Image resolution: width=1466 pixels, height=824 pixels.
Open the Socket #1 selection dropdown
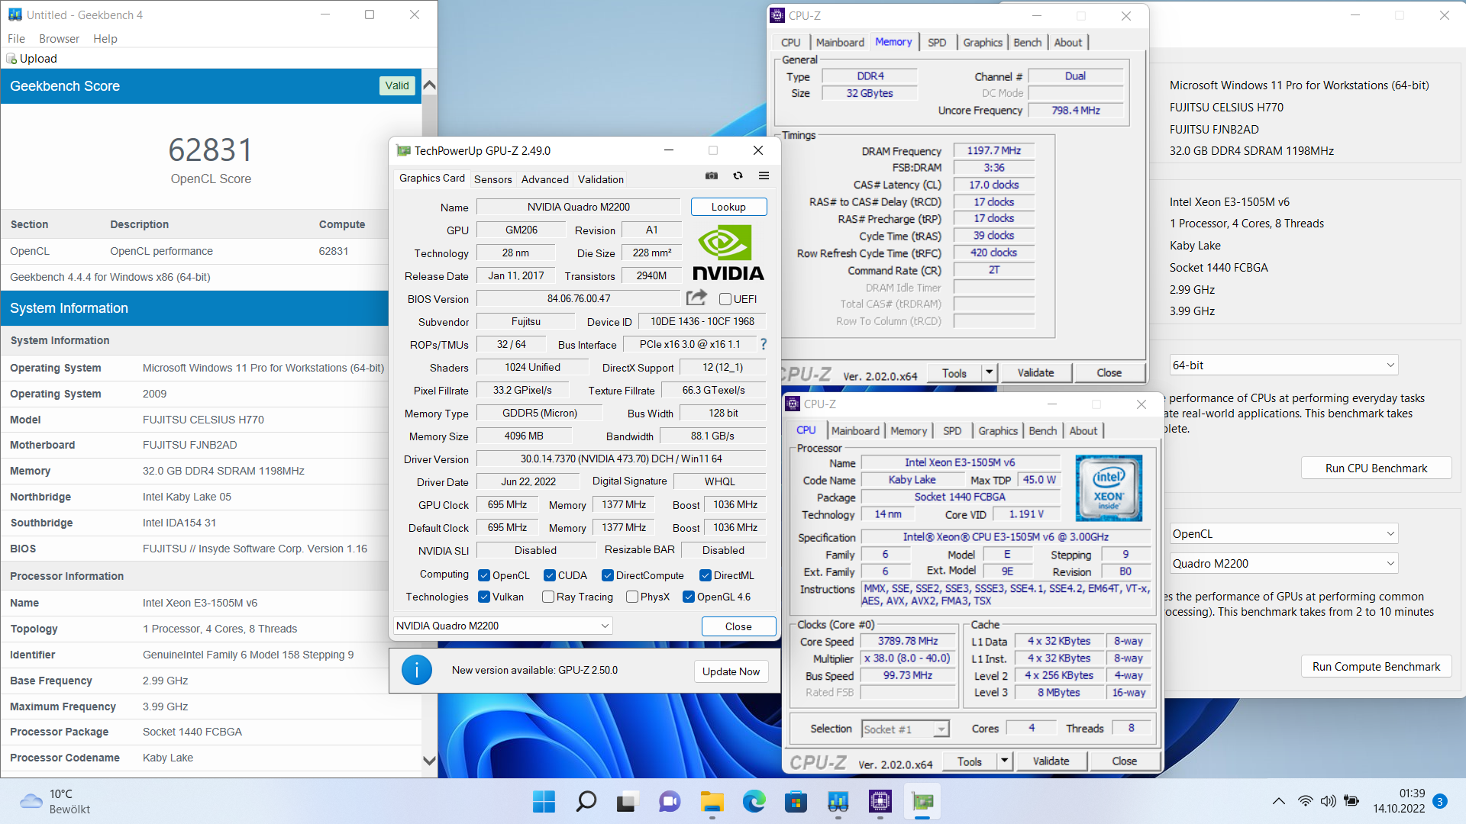click(x=906, y=729)
